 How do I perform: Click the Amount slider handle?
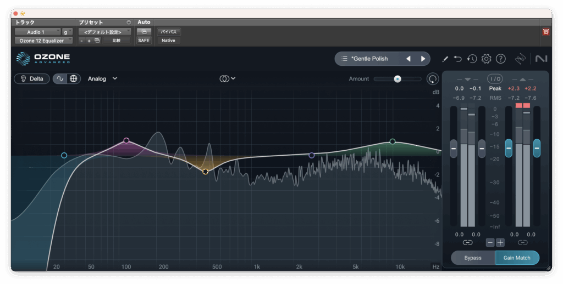[397, 79]
